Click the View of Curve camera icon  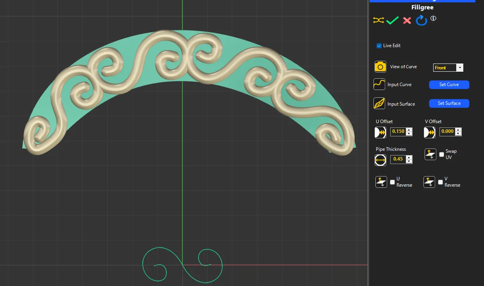[x=380, y=67]
